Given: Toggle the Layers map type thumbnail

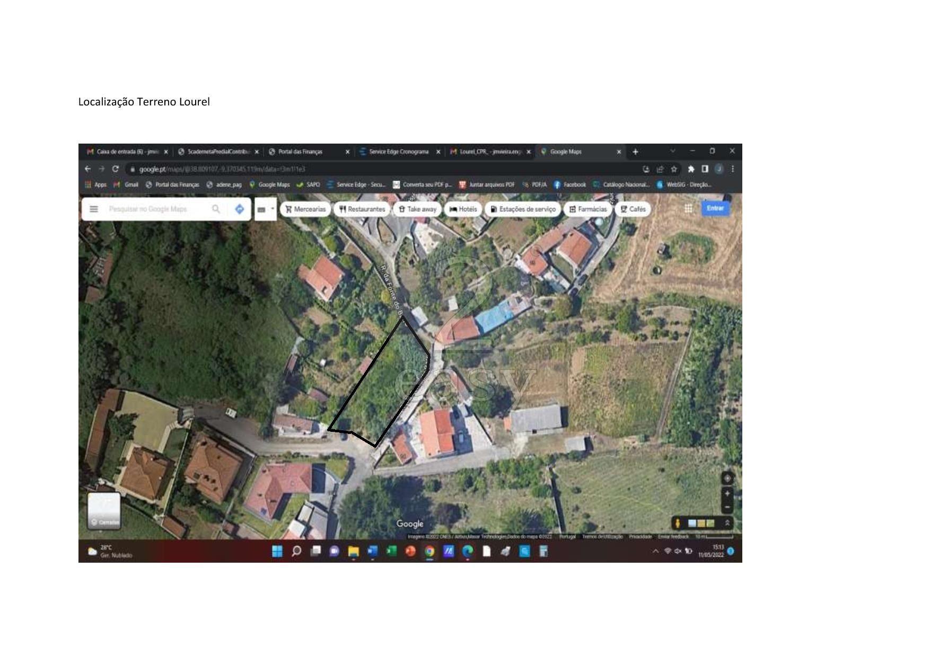Looking at the screenshot, I should pyautogui.click(x=104, y=511).
